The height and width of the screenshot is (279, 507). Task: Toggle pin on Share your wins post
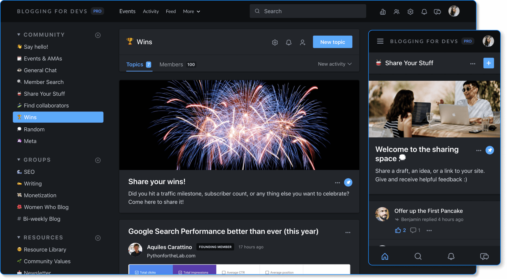tap(348, 182)
